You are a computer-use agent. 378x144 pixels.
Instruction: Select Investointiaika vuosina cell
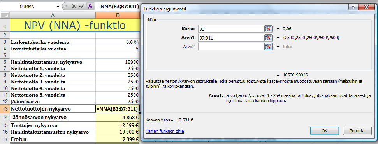(53, 49)
